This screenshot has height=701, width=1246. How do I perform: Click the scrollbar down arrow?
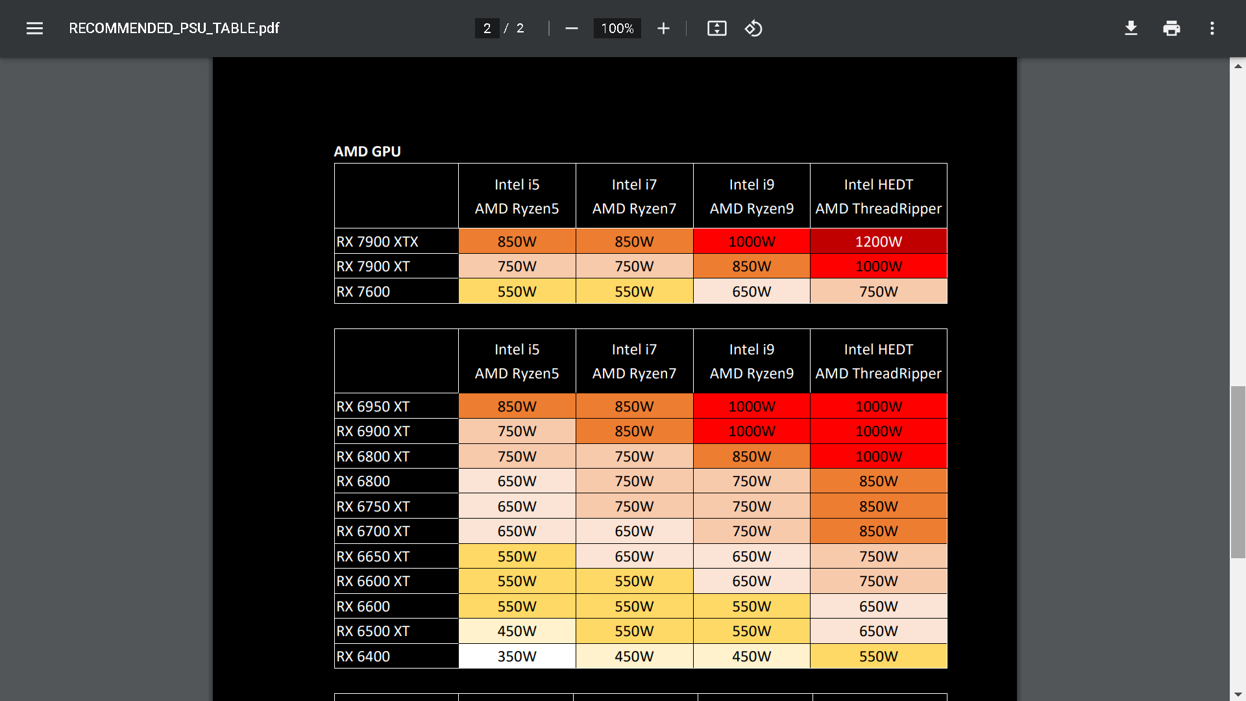[1238, 695]
